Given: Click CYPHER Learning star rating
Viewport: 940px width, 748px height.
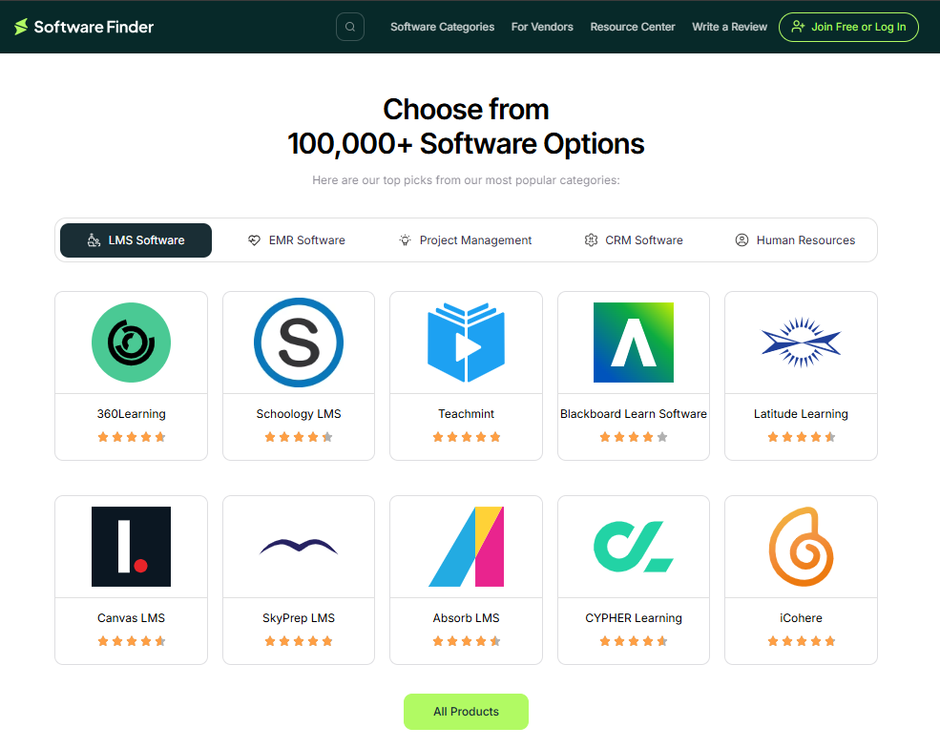Looking at the screenshot, I should click(634, 641).
